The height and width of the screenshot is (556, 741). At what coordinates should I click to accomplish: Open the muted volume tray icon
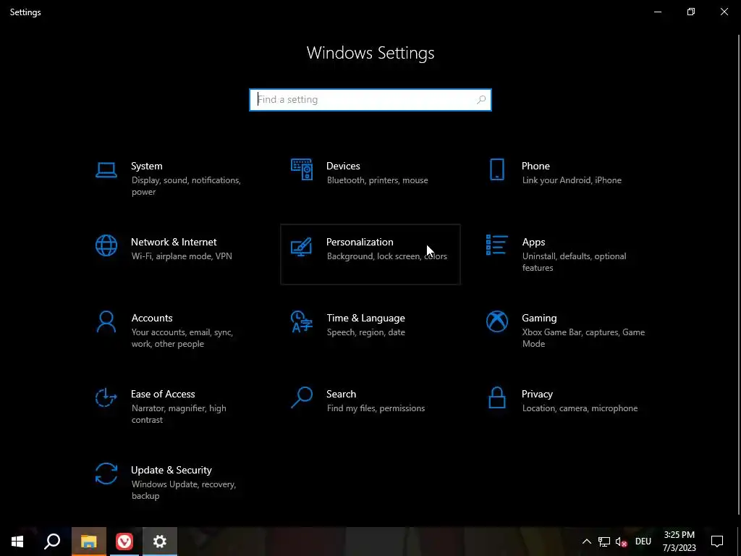pyautogui.click(x=622, y=542)
